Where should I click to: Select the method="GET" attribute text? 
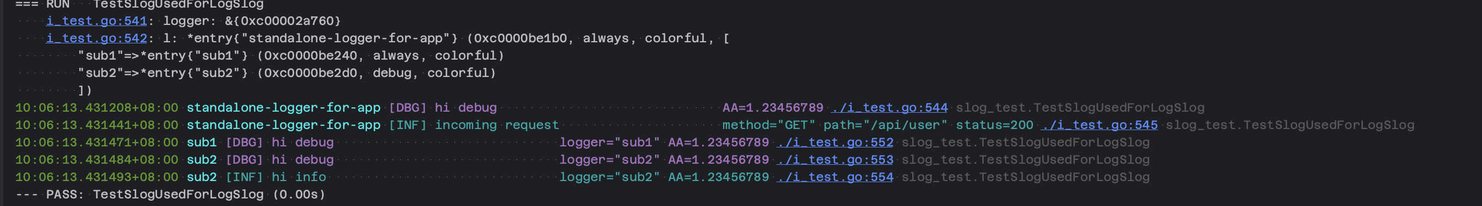pos(769,125)
